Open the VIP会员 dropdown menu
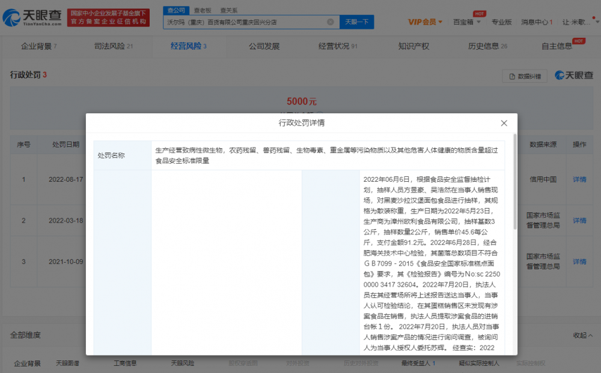The height and width of the screenshot is (373, 601). 425,22
